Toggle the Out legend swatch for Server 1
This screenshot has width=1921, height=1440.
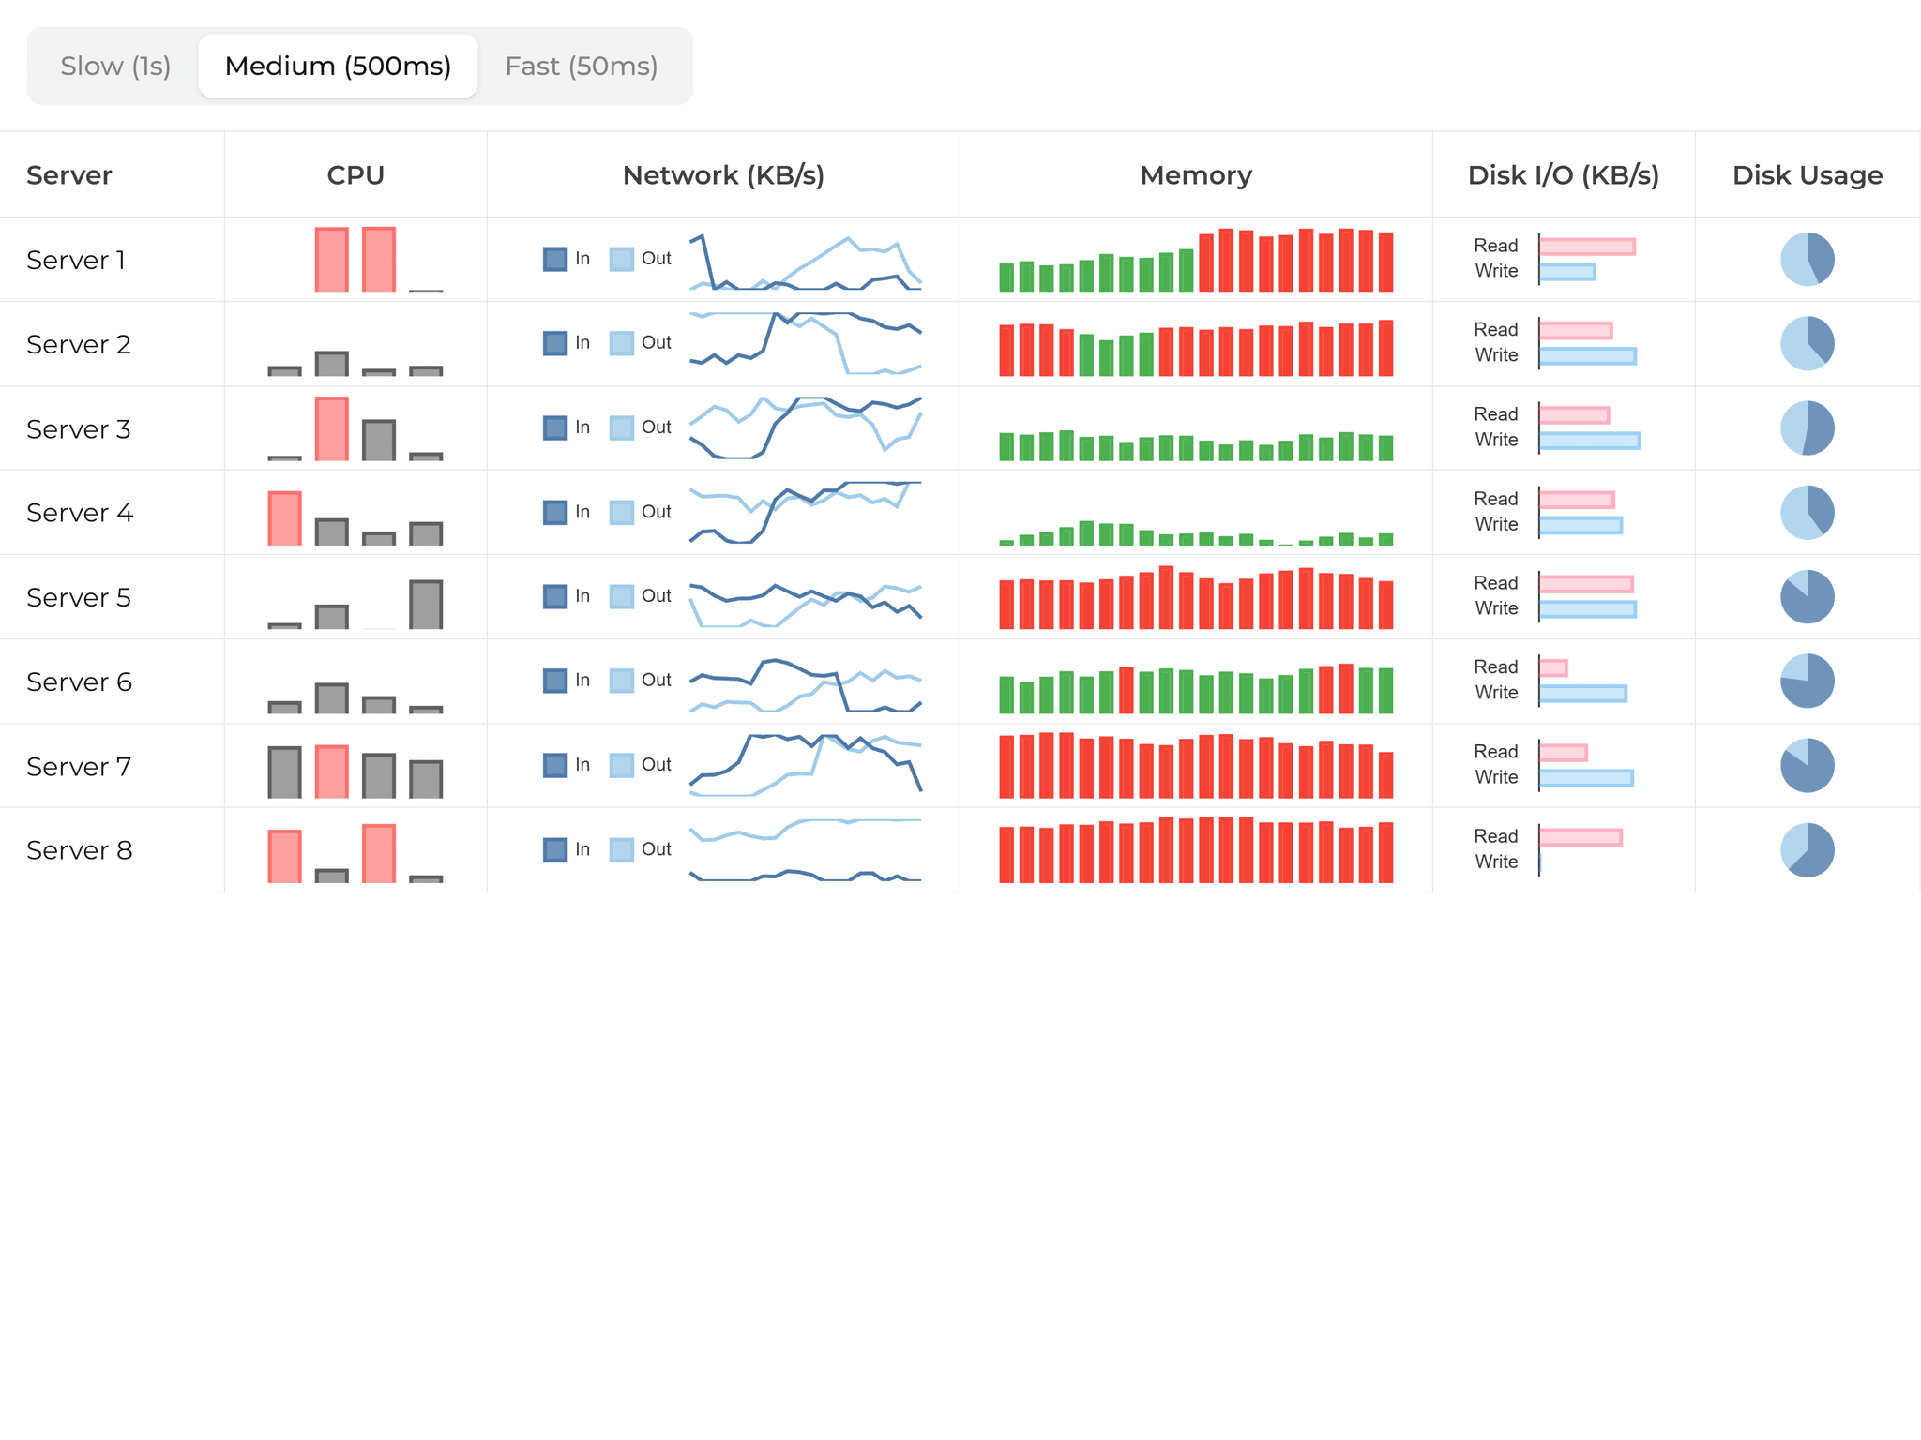(x=621, y=259)
